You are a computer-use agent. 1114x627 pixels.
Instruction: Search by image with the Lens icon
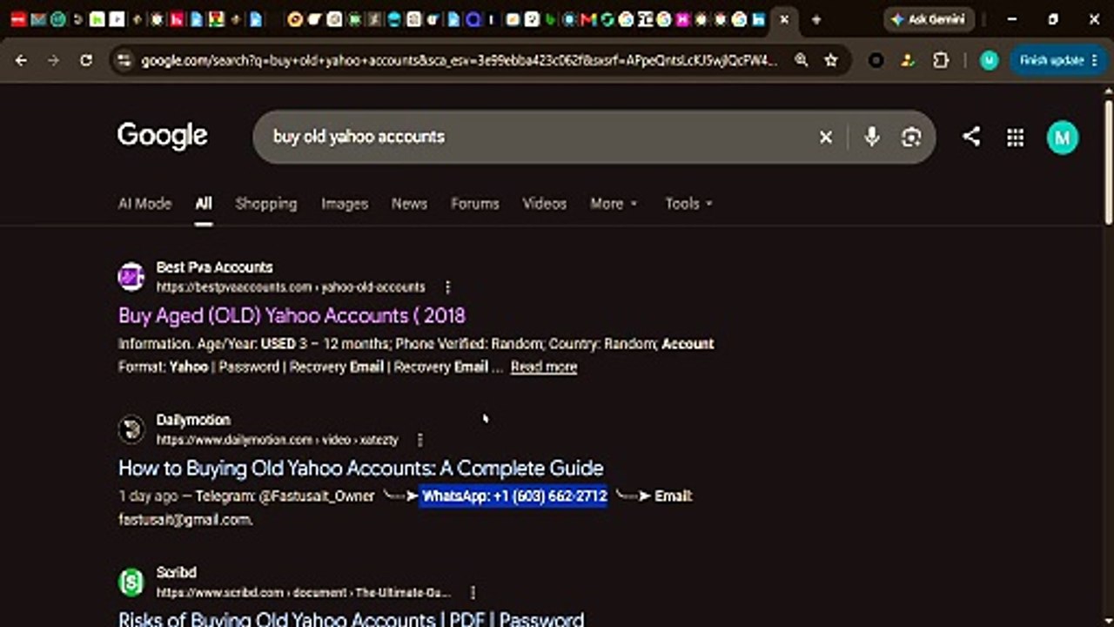click(x=911, y=137)
